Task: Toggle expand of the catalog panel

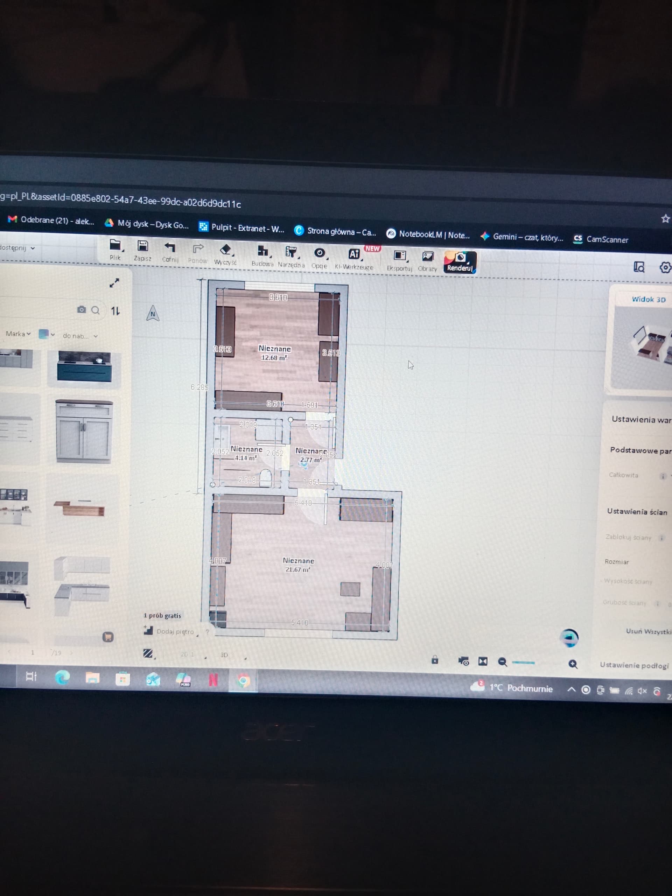Action: [x=114, y=283]
